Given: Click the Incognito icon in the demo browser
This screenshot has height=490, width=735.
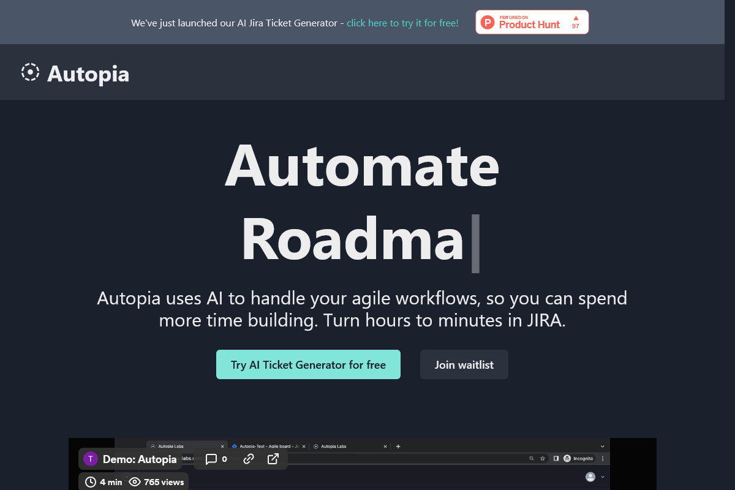Looking at the screenshot, I should click(x=567, y=458).
